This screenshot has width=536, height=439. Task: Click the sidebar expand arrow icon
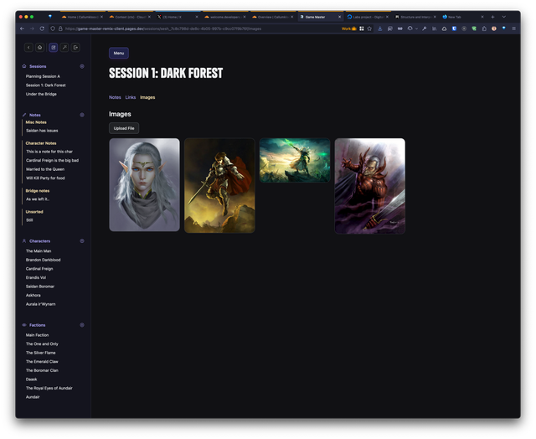click(64, 48)
